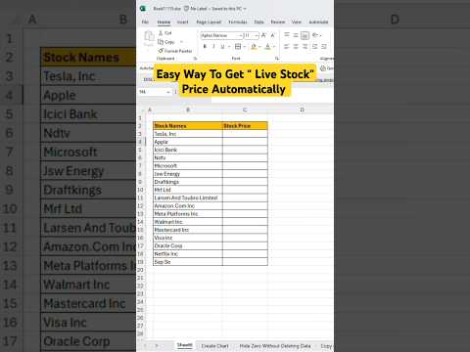Toggle Italic formatting
The image size is (470, 352).
click(x=213, y=47)
